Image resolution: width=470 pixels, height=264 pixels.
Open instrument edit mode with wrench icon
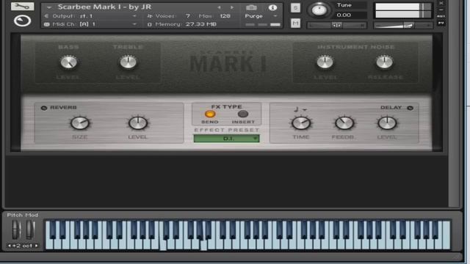point(22,6)
